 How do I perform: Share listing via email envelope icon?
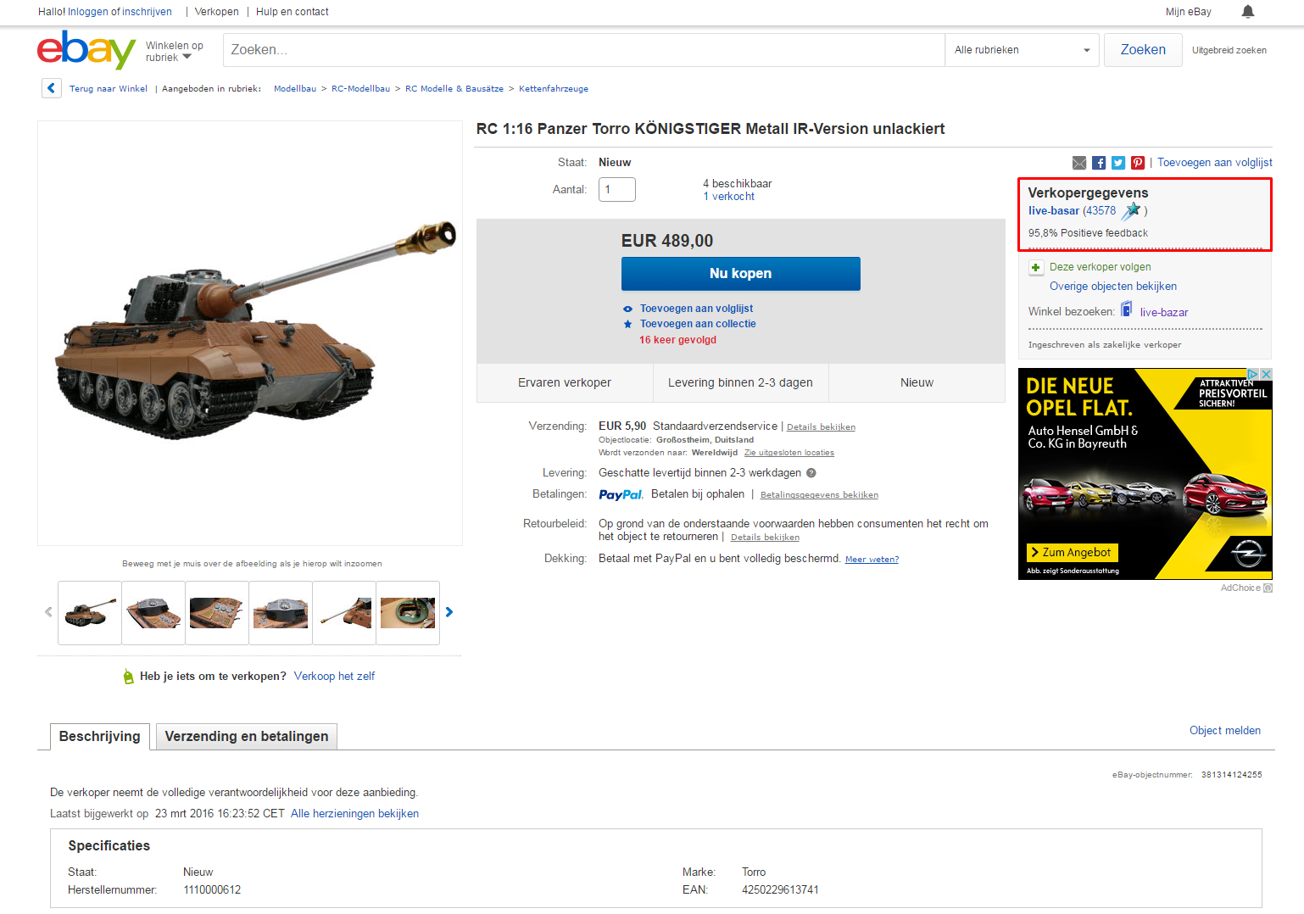point(1079,163)
